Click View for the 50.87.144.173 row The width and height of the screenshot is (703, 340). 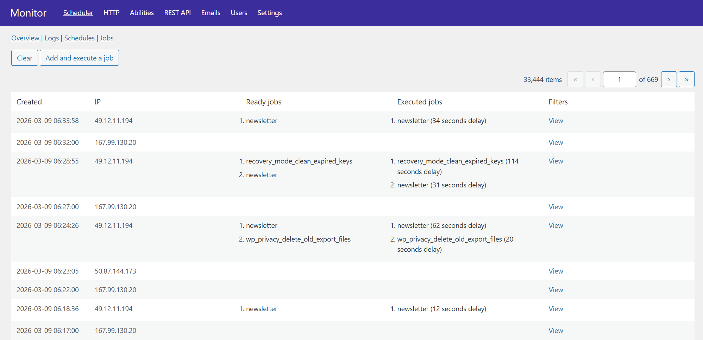click(556, 271)
